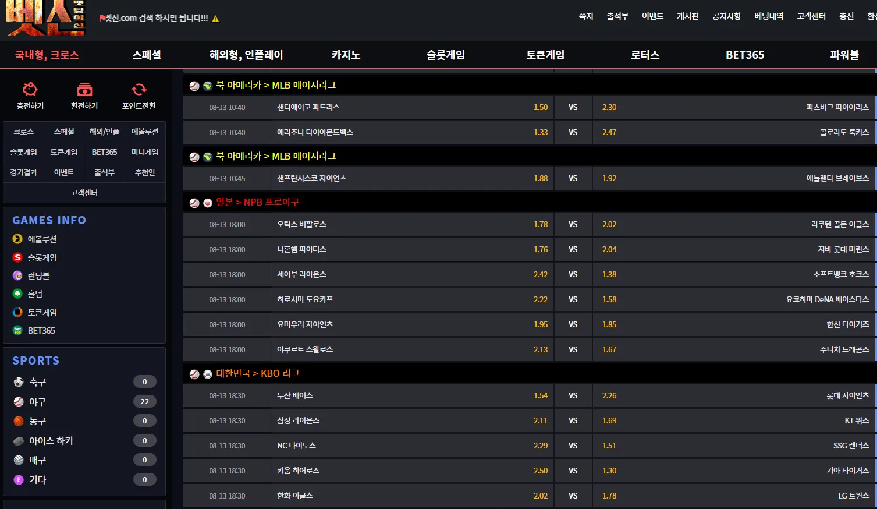Click the 경기결과 quick menu button

tap(24, 172)
